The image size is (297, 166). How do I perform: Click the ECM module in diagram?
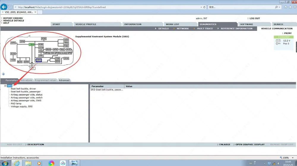coord(13,54)
